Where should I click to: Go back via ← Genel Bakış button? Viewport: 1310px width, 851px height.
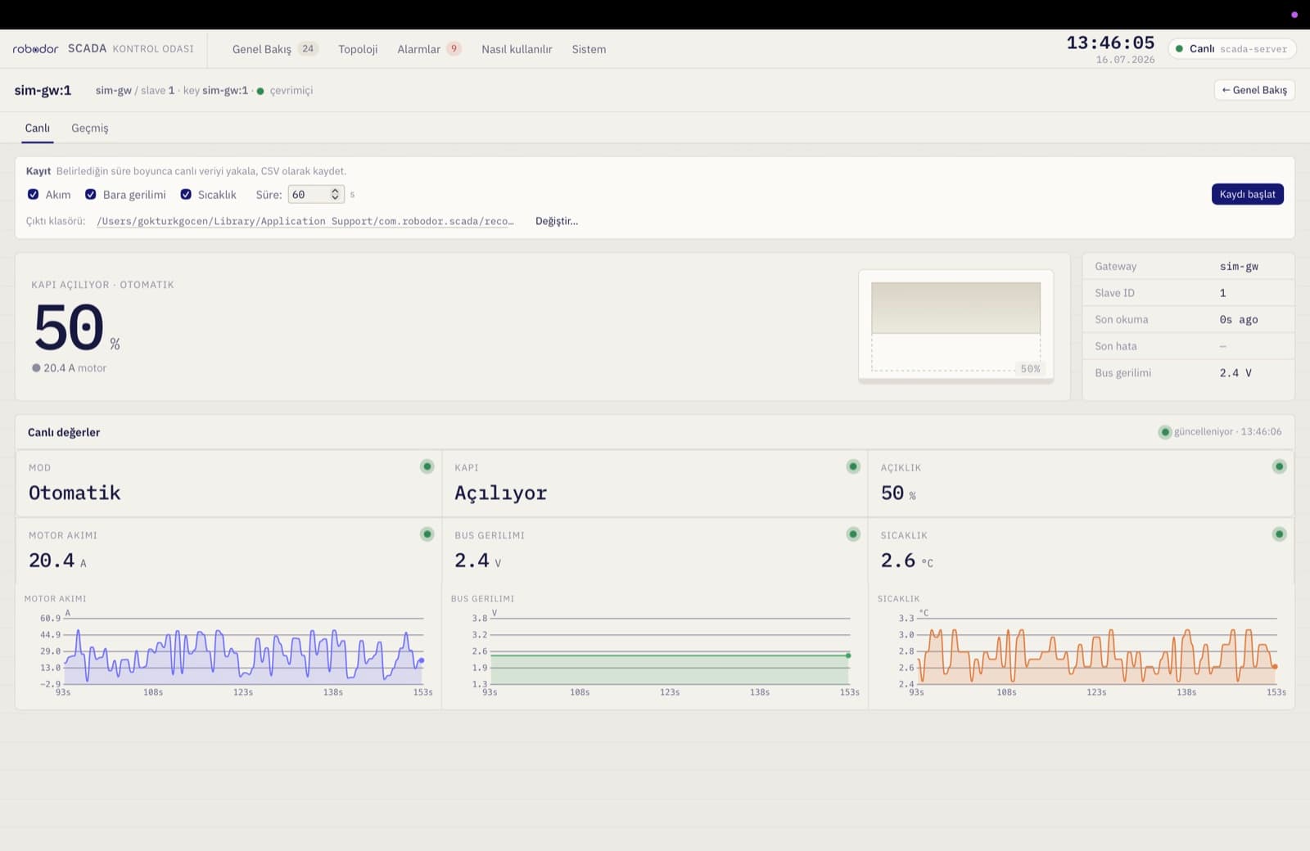1254,90
